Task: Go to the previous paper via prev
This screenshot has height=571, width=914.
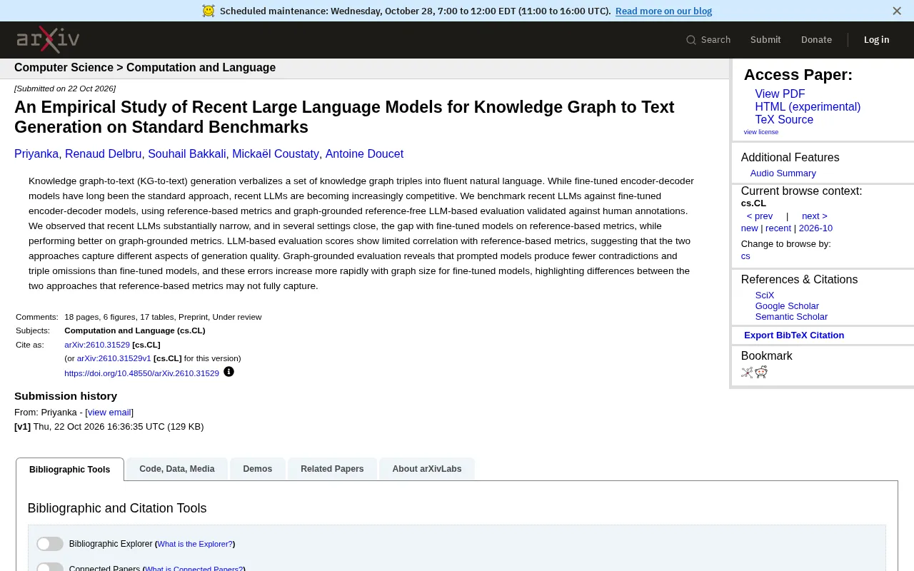Action: pyautogui.click(x=760, y=216)
